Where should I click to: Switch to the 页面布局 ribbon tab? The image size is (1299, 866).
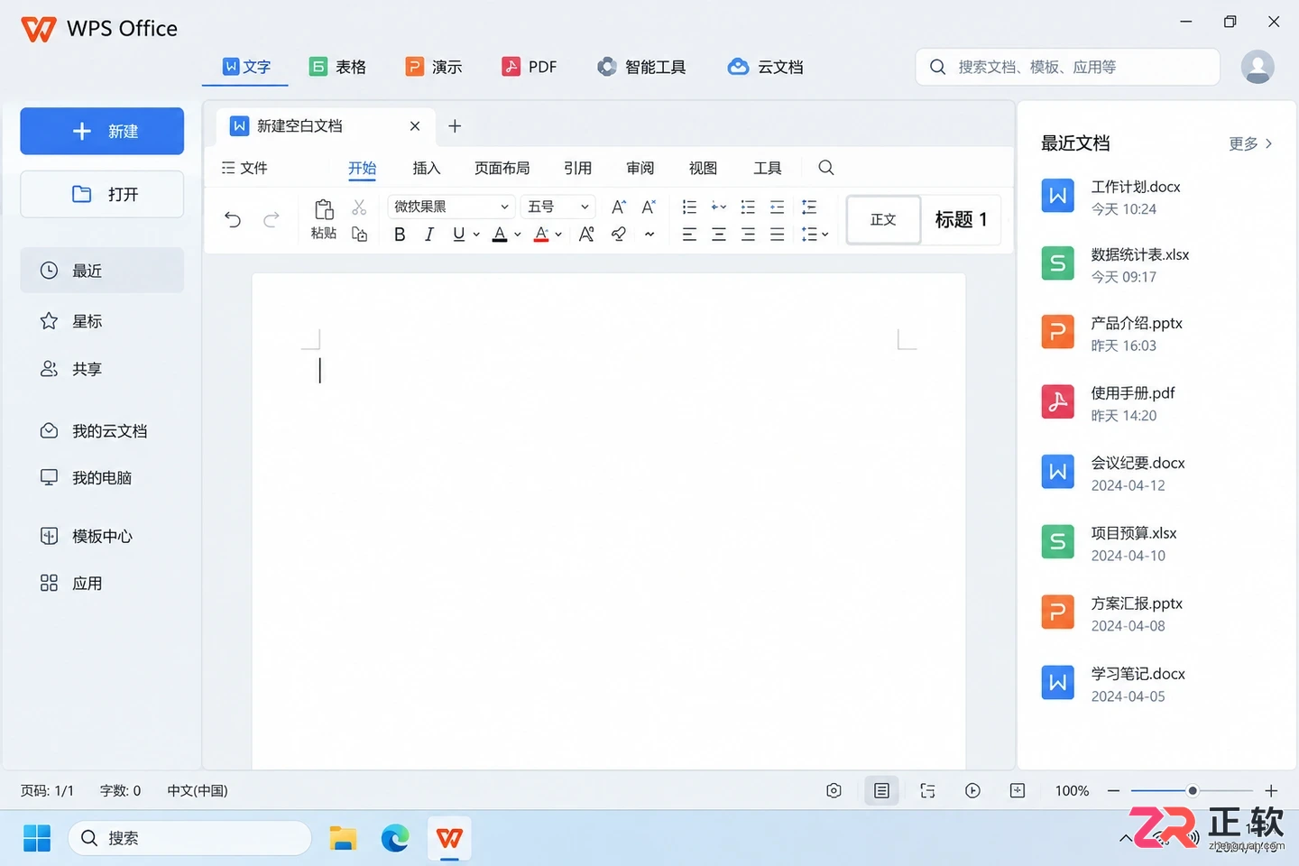tap(502, 168)
